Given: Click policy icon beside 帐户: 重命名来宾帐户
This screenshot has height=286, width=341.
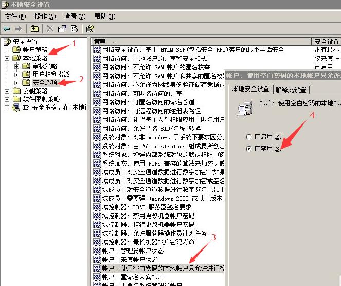Looking at the screenshot, I should [97, 277].
